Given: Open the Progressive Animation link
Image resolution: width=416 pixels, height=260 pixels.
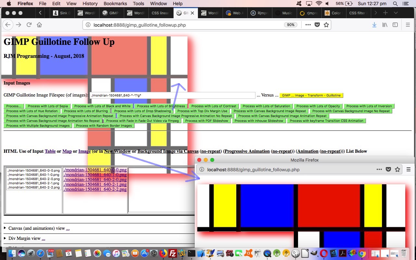Looking at the screenshot, I should pos(247,151).
